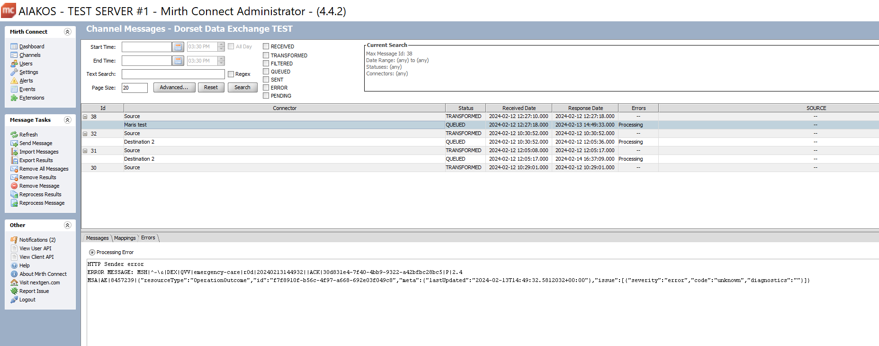Open the Notifications (2) icon

14,240
